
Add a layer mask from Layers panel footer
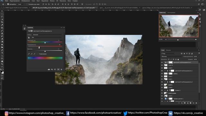click(x=185, y=103)
